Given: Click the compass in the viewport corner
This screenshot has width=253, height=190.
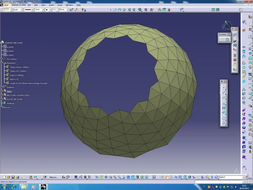Looking at the screenshot, I should 227,26.
